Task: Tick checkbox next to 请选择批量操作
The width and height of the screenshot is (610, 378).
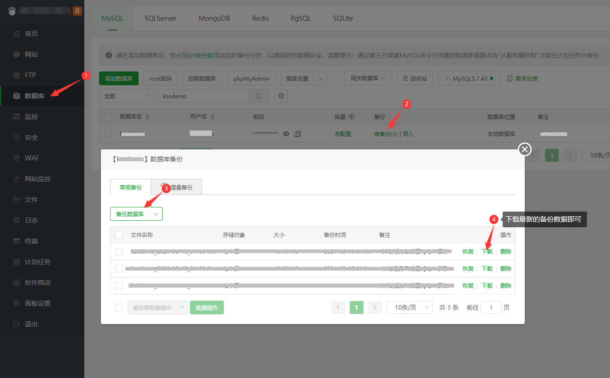Action: point(119,307)
